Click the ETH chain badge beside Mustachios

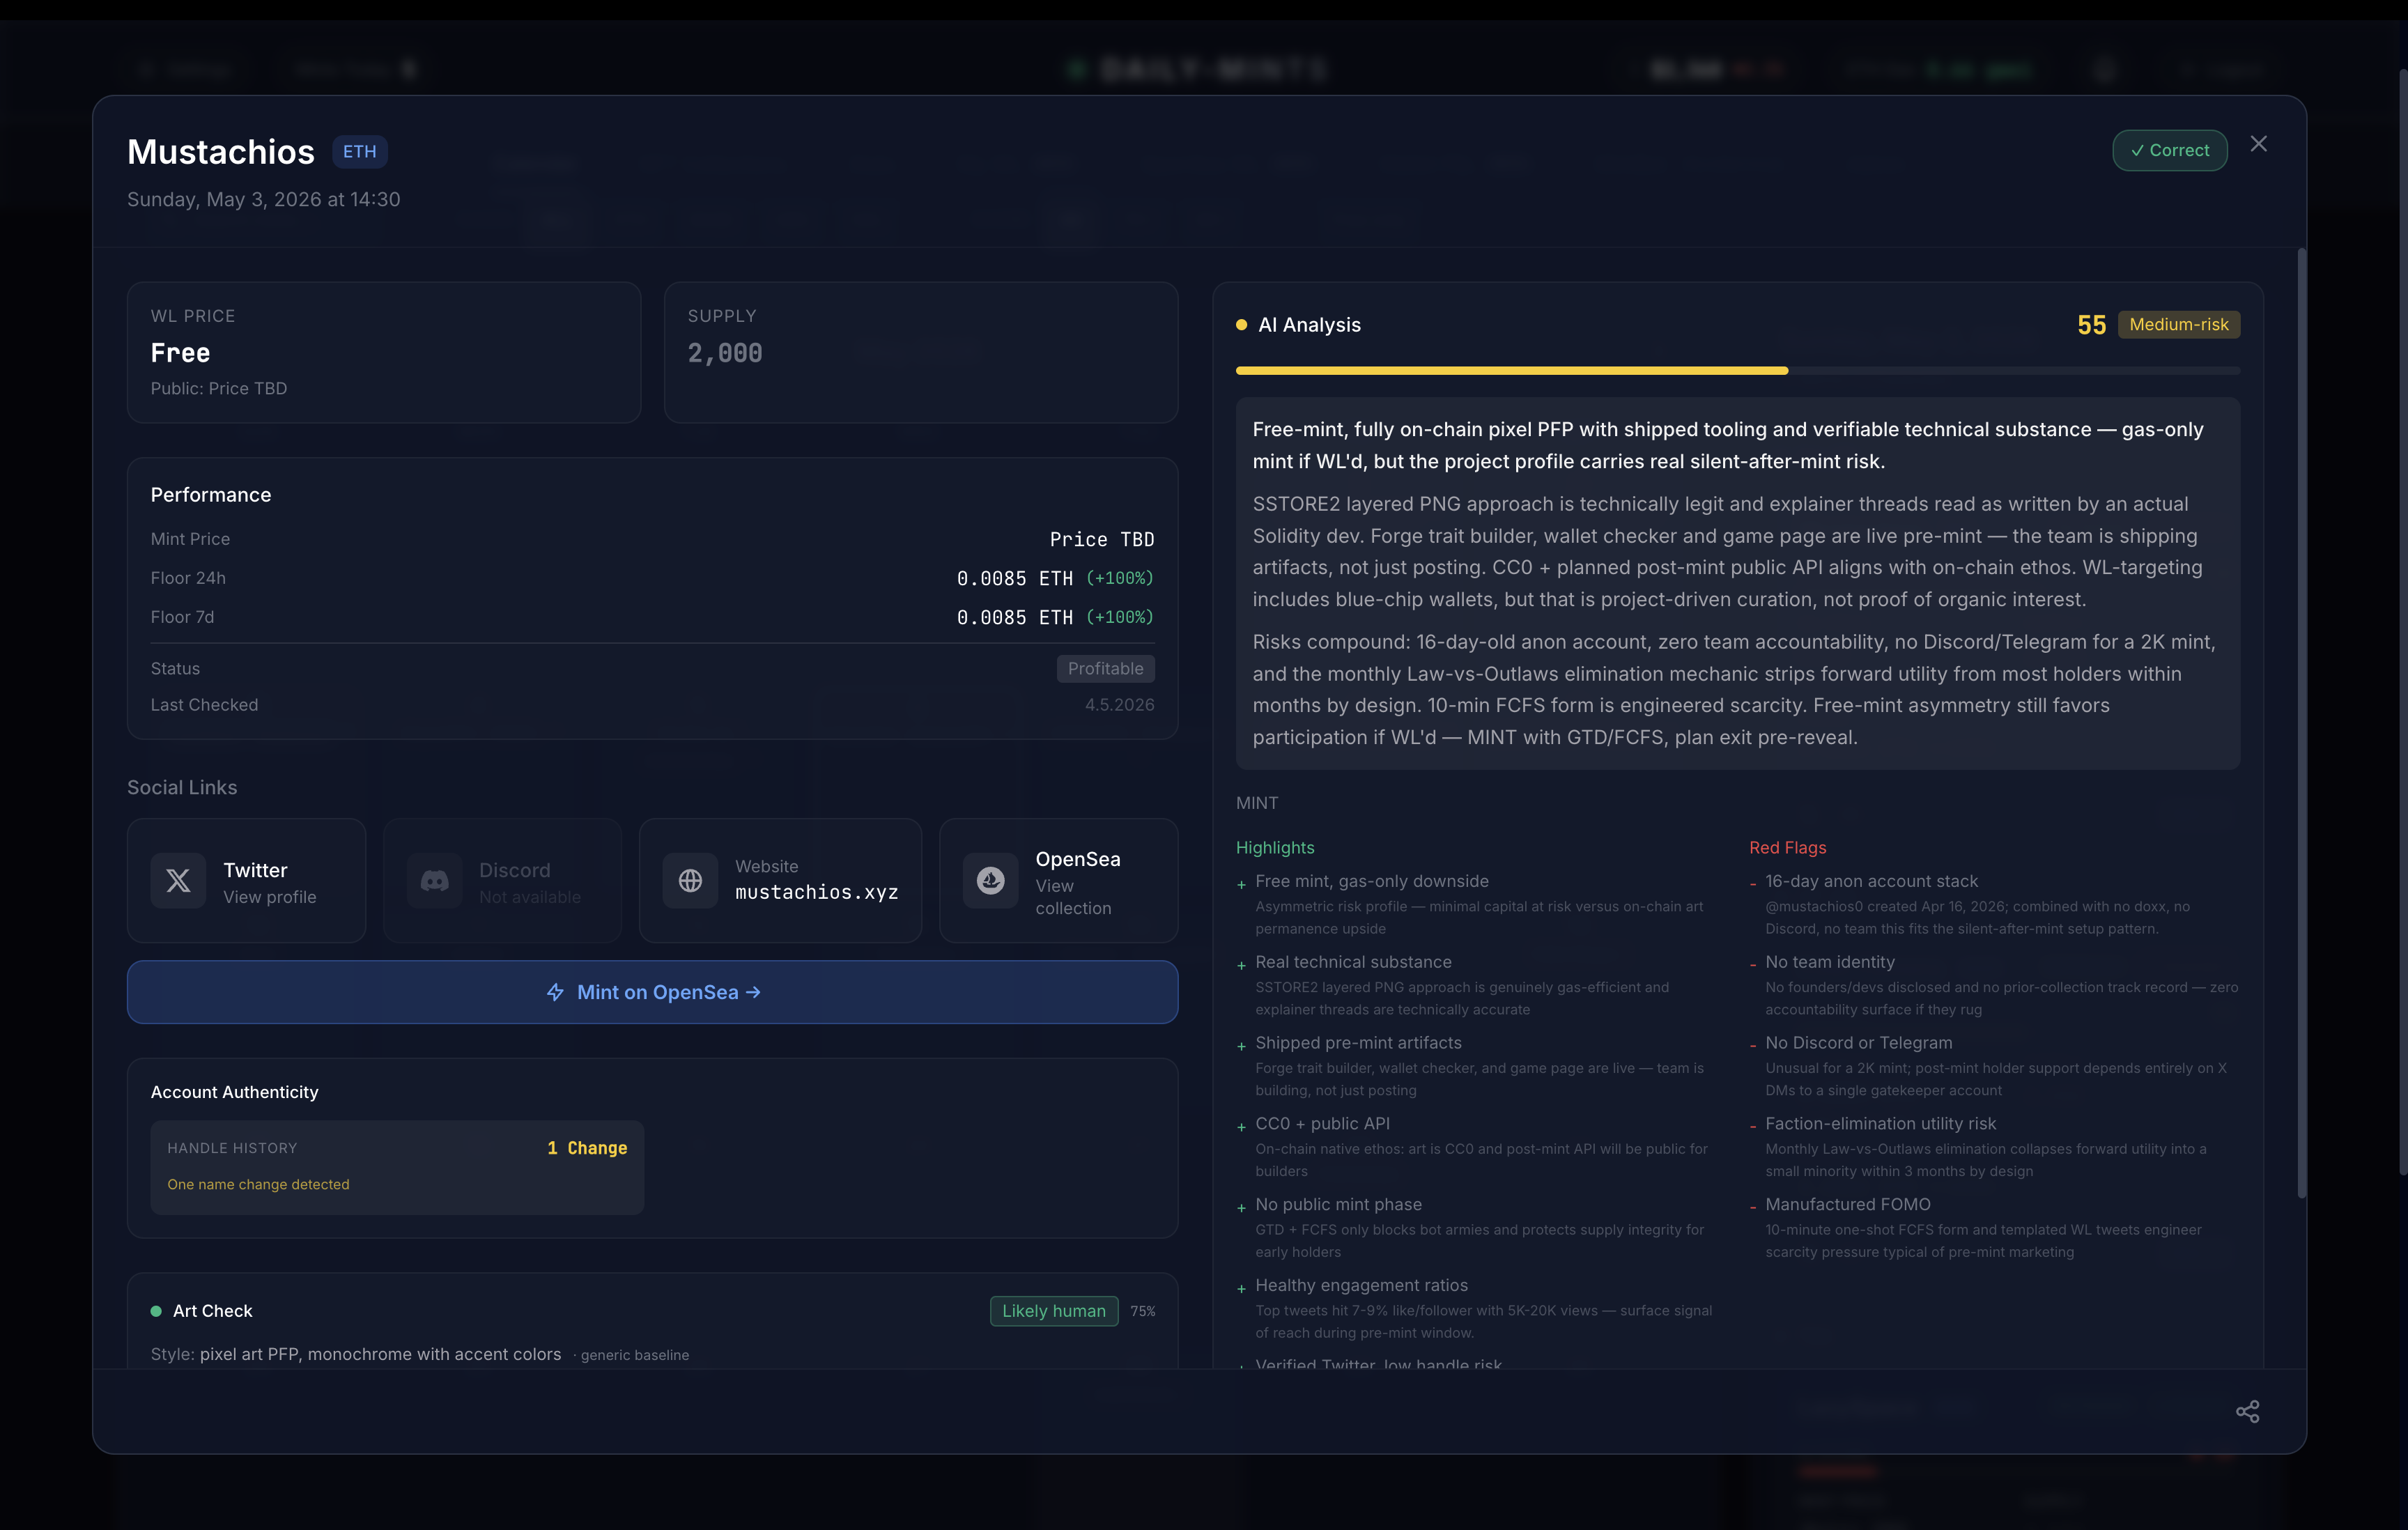[360, 152]
